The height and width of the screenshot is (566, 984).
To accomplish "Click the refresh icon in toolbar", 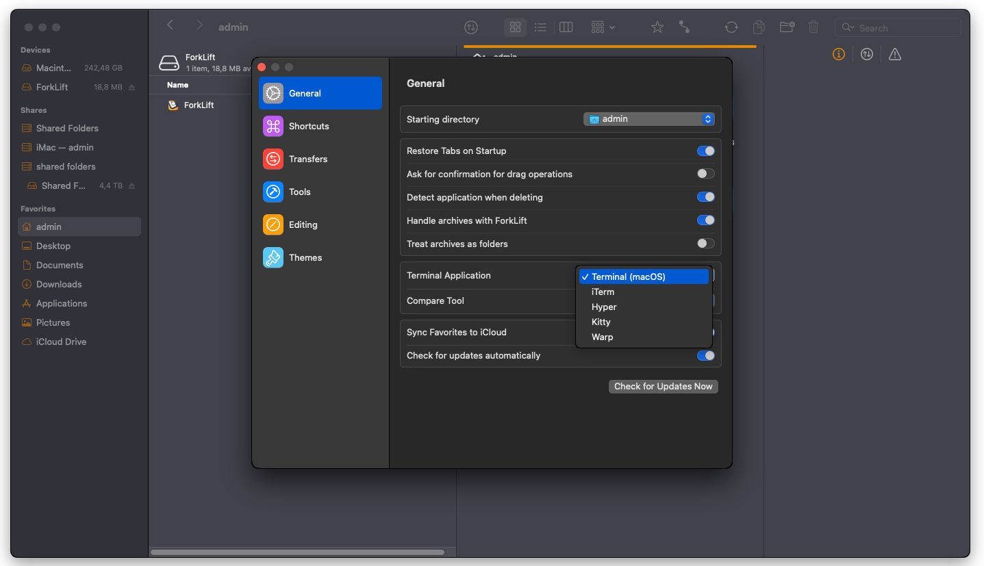I will pos(731,27).
